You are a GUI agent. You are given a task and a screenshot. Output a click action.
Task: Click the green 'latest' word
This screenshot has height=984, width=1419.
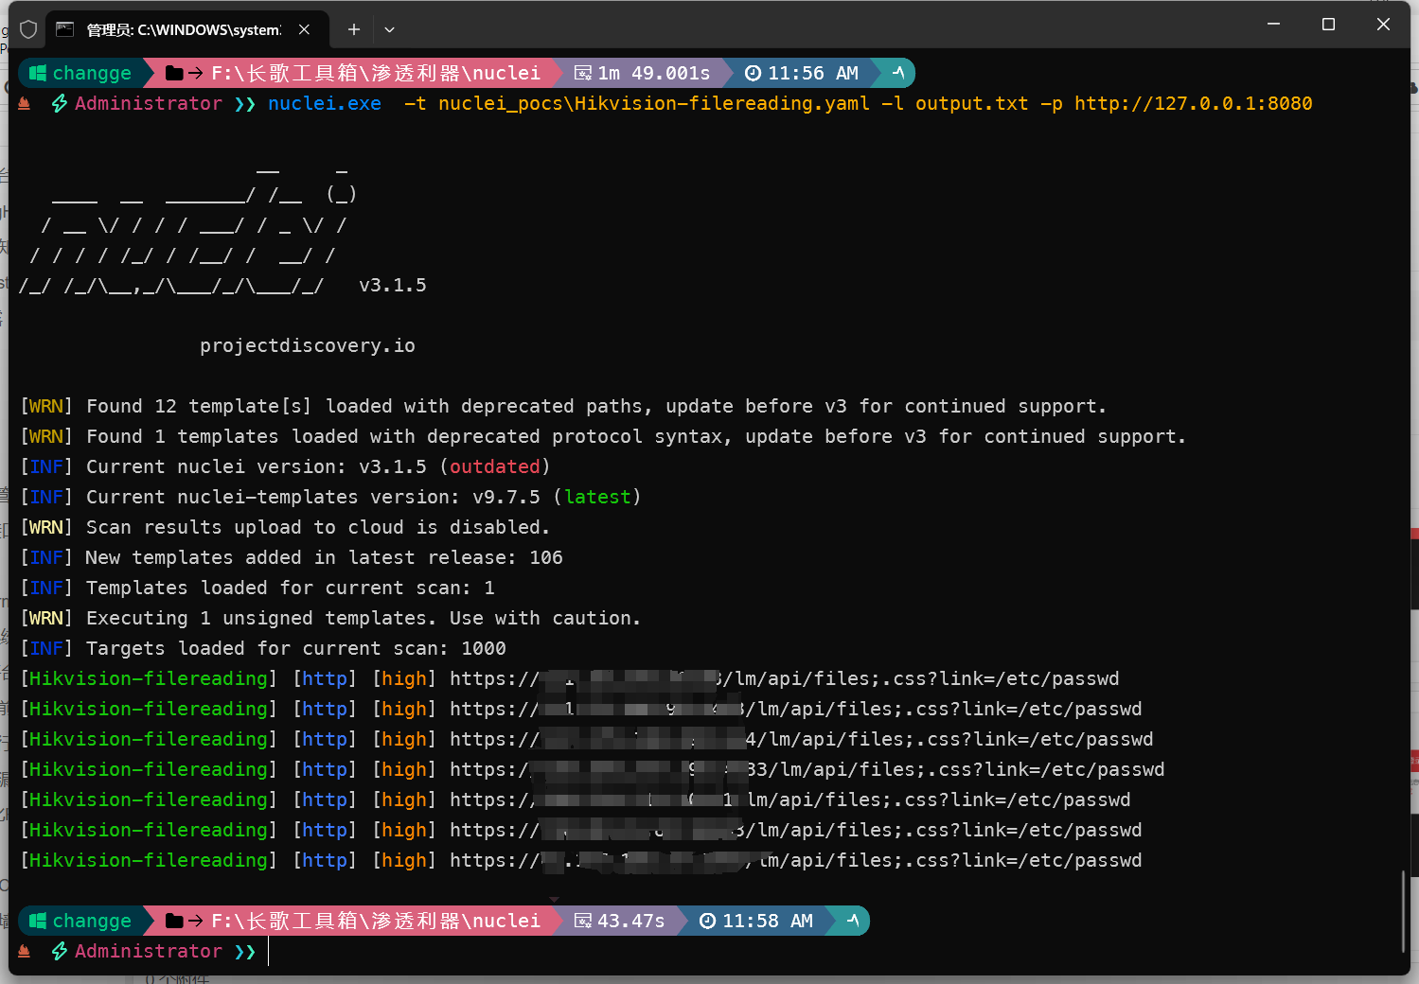597,497
